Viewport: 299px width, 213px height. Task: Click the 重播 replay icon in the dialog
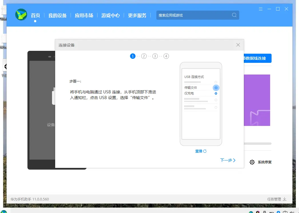(x=205, y=151)
